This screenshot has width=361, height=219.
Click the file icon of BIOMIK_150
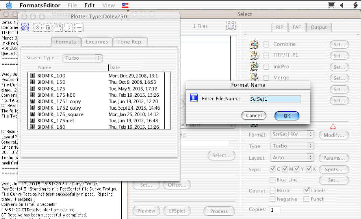(x=32, y=82)
